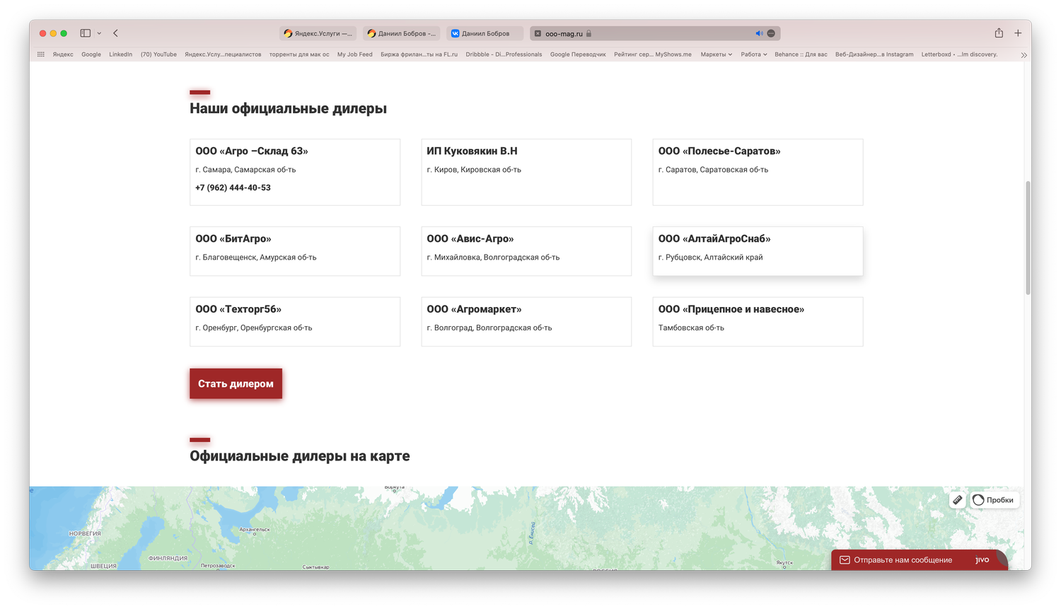Select the ООО «Прицепное и навесное» dealer card

758,322
